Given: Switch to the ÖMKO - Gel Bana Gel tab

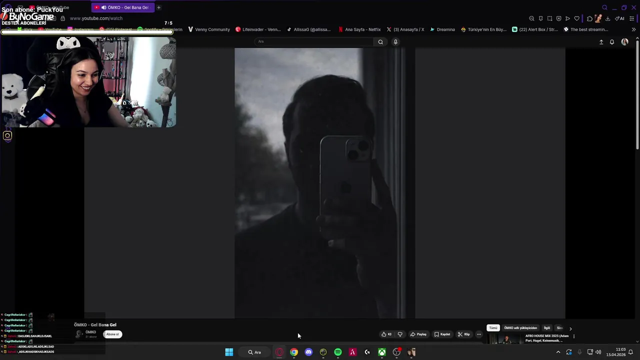Looking at the screenshot, I should [x=123, y=7].
